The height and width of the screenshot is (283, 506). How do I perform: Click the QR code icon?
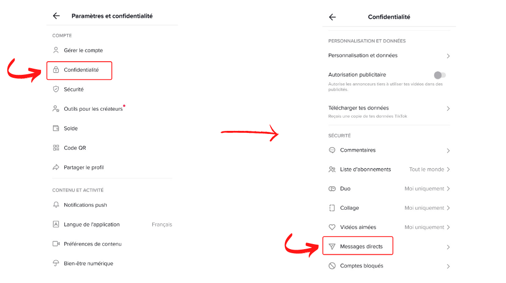(x=56, y=148)
